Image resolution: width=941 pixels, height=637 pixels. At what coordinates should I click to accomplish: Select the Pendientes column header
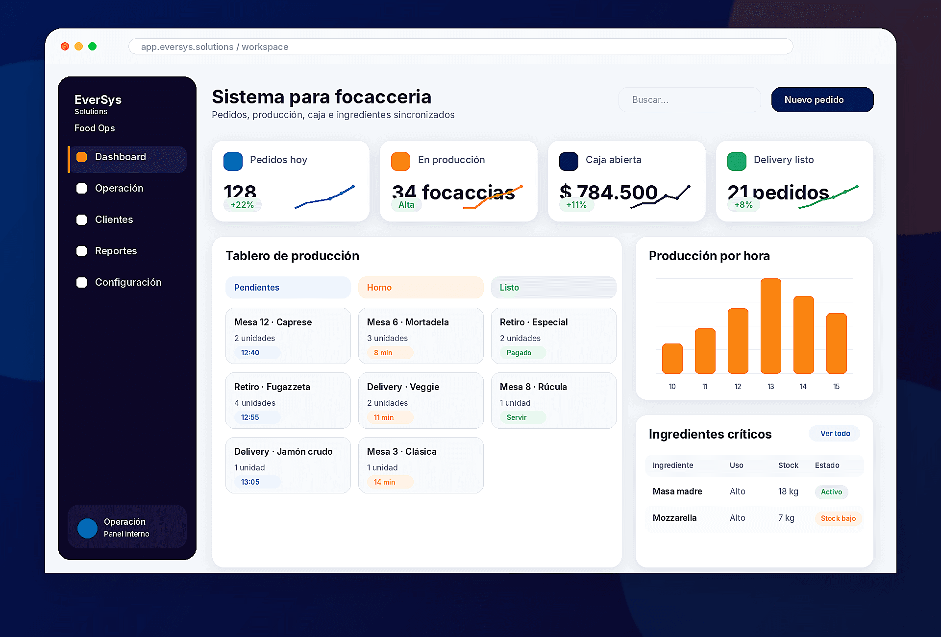coord(288,288)
